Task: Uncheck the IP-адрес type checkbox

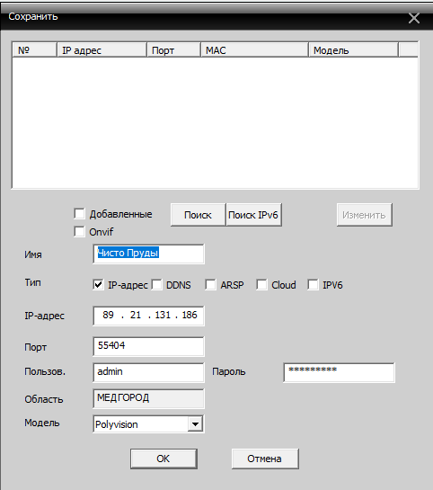Action: click(98, 285)
